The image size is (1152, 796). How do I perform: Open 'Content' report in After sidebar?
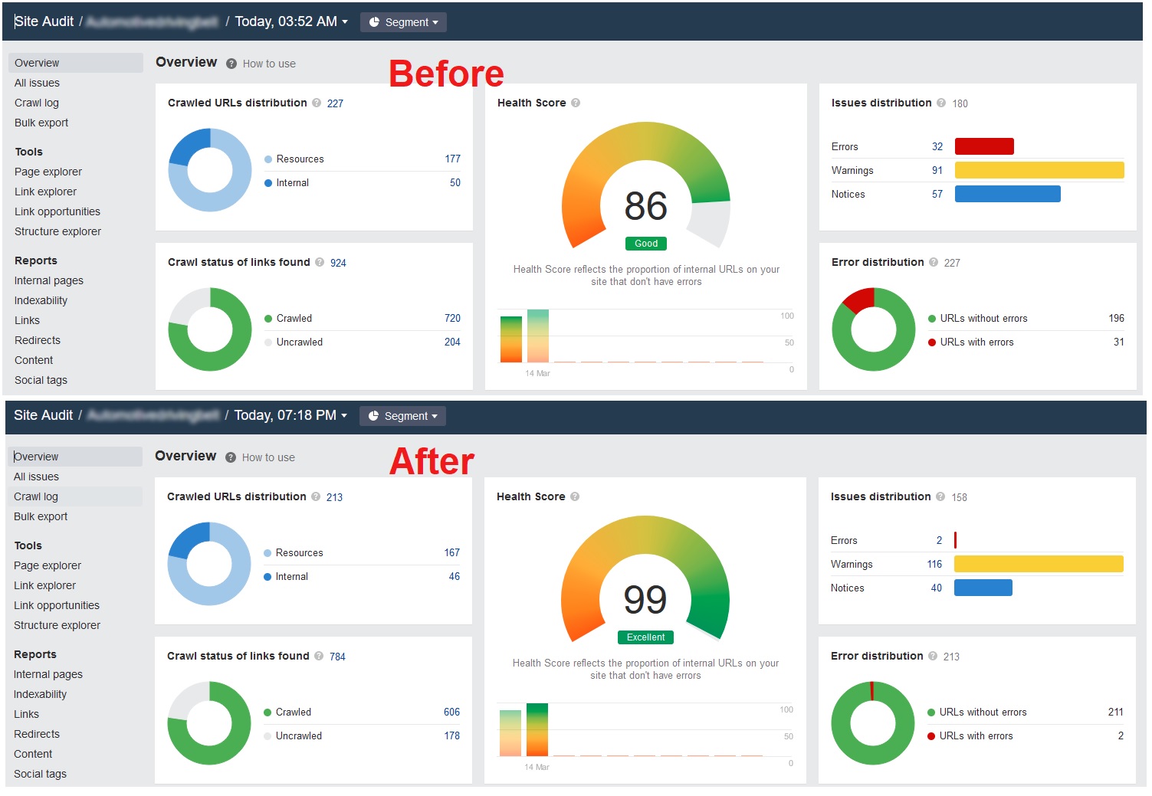point(33,754)
